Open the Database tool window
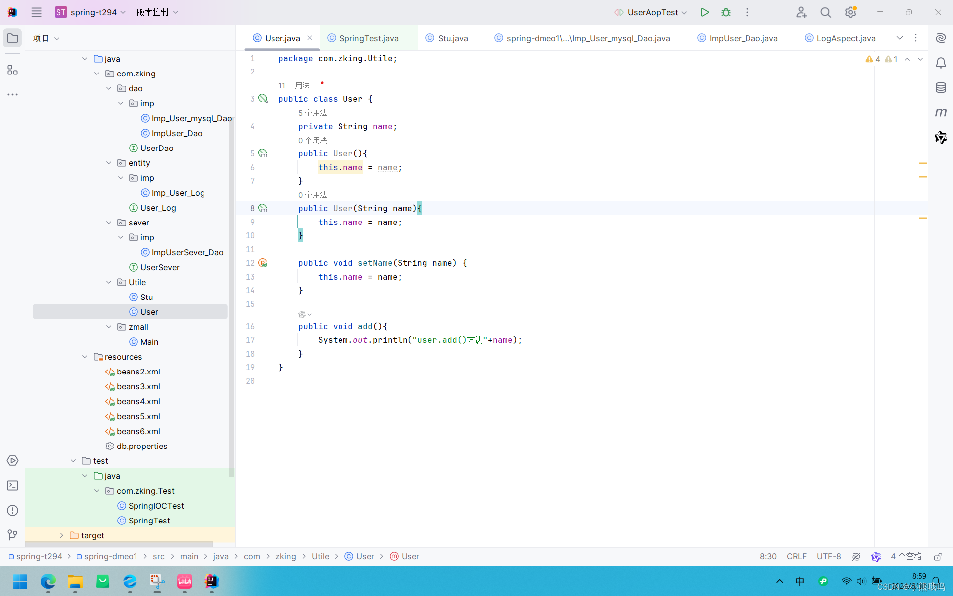This screenshot has height=596, width=953. coord(940,88)
